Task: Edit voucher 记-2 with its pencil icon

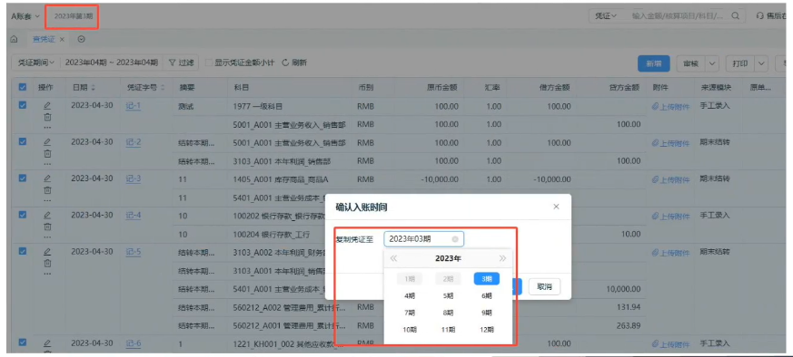Action: (x=47, y=141)
